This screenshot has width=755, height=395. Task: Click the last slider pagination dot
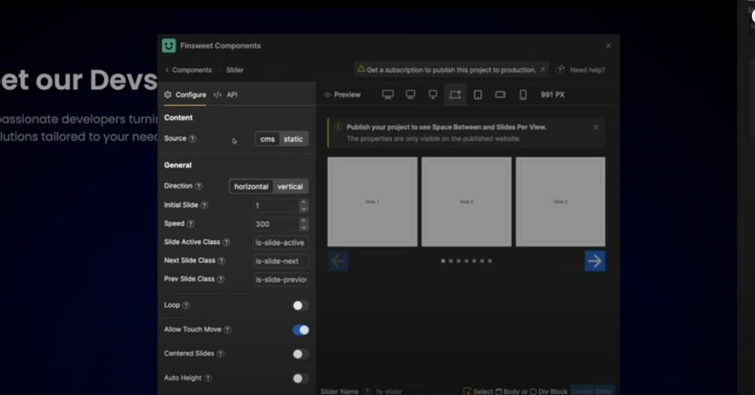490,261
